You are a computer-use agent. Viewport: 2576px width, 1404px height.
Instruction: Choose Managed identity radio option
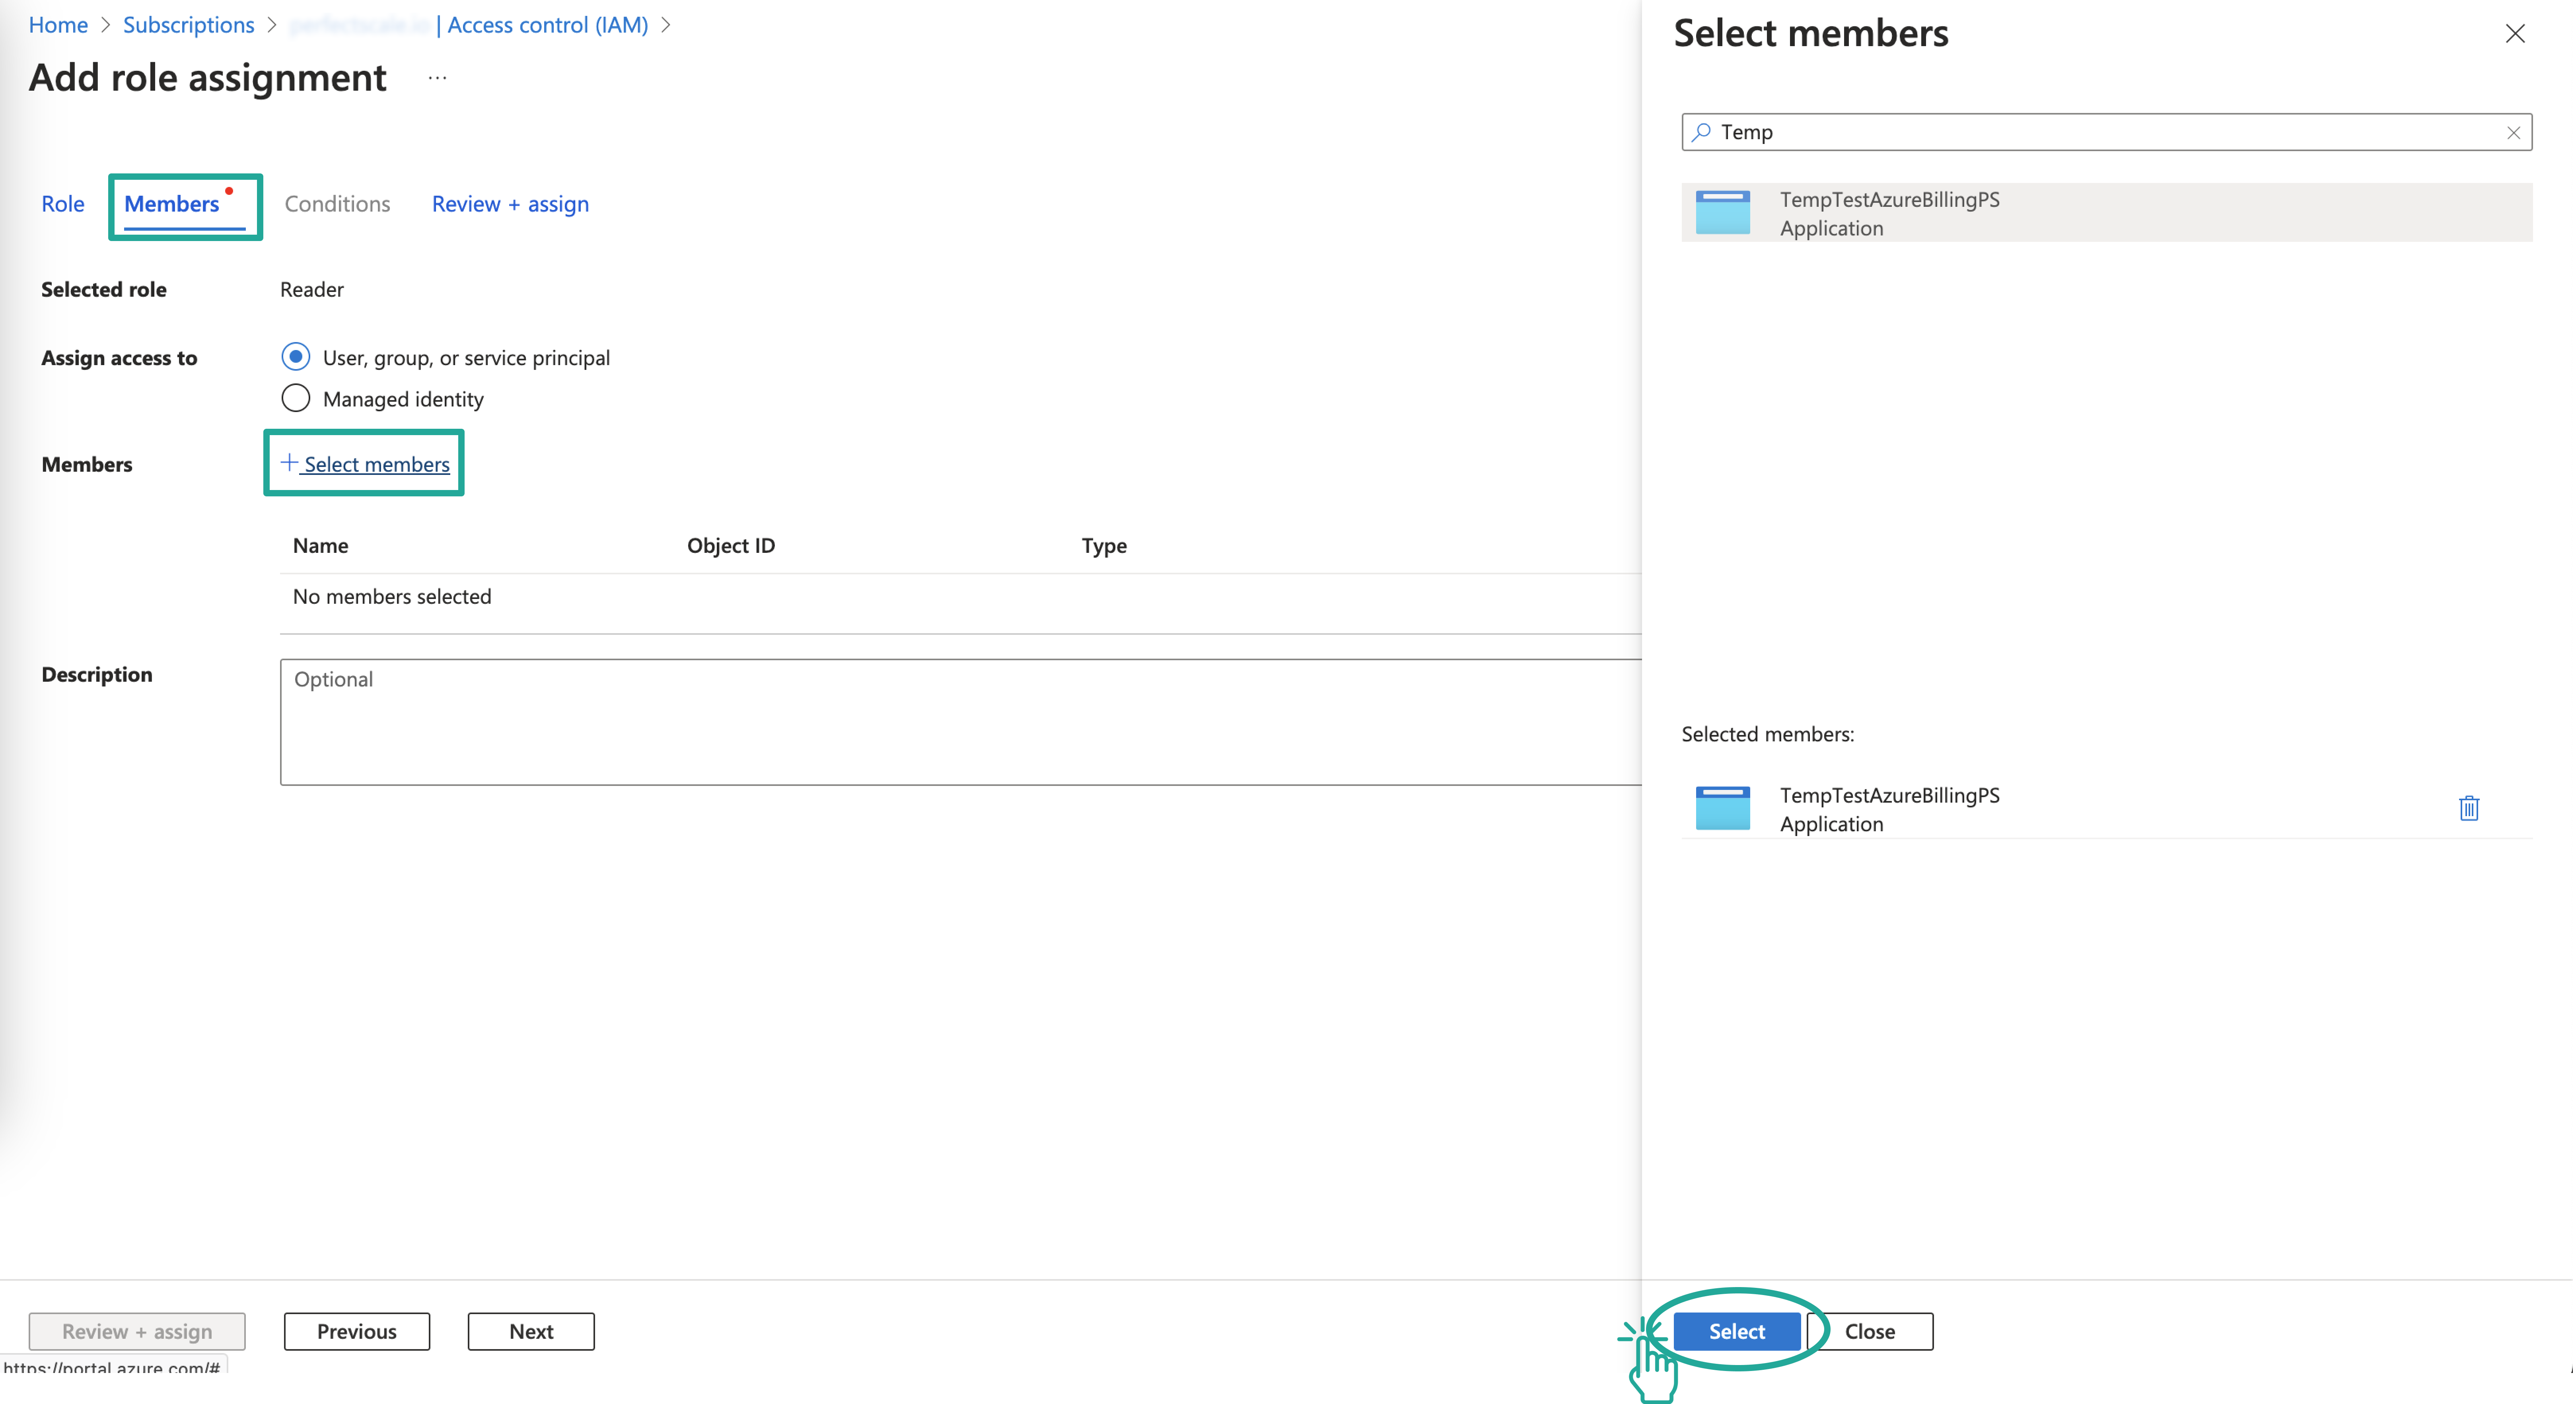point(296,398)
